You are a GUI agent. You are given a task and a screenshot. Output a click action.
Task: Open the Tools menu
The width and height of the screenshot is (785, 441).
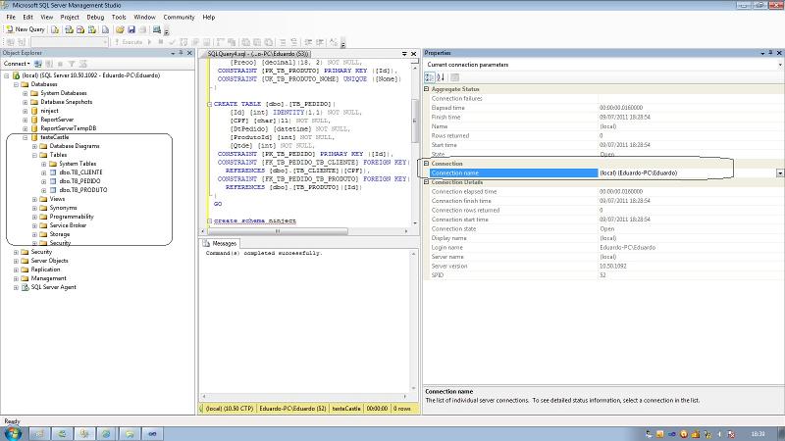coord(119,17)
